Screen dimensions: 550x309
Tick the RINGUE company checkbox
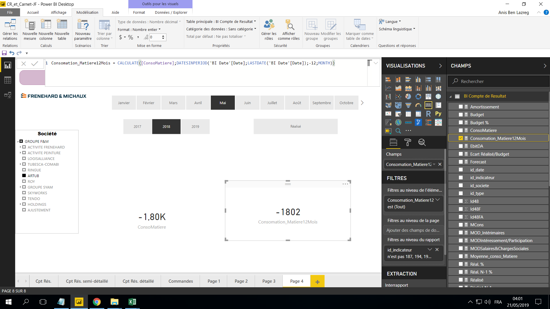coord(24,170)
